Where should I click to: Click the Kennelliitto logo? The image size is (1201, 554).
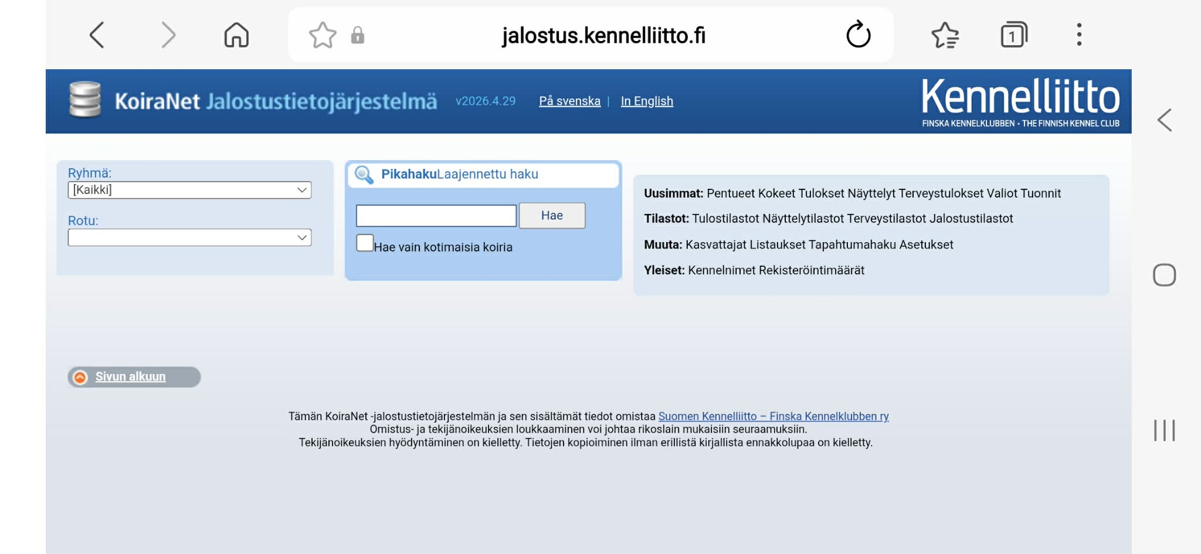(1020, 103)
